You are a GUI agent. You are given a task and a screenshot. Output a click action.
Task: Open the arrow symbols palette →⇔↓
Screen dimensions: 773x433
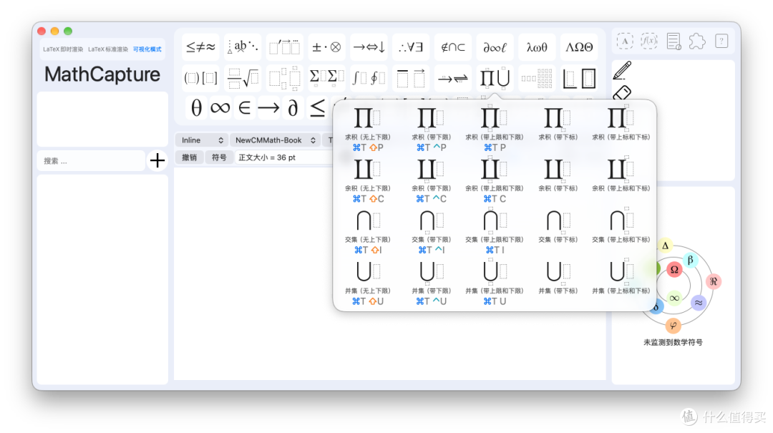pos(369,47)
